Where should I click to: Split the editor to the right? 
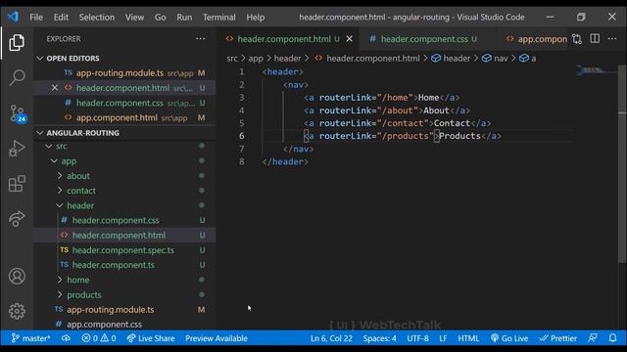point(595,39)
